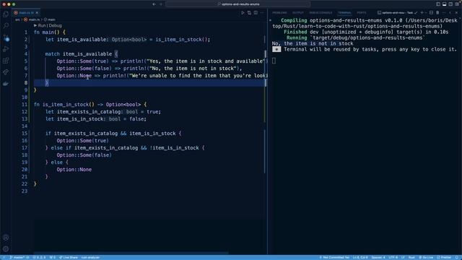Open Run and Debug view

click(x=6, y=49)
